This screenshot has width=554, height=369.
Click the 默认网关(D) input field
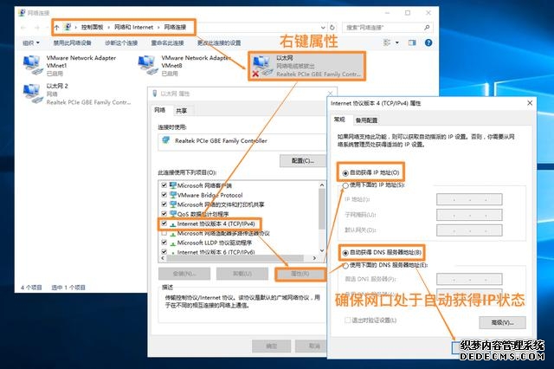[x=469, y=230]
